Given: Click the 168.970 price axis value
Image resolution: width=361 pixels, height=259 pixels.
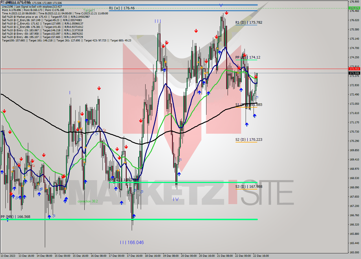Looking at the screenshot, I should pos(354,169).
